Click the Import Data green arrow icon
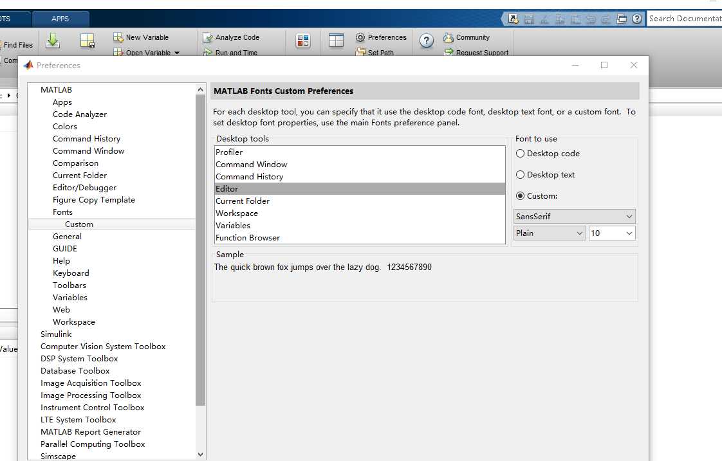The height and width of the screenshot is (461, 722). point(53,41)
